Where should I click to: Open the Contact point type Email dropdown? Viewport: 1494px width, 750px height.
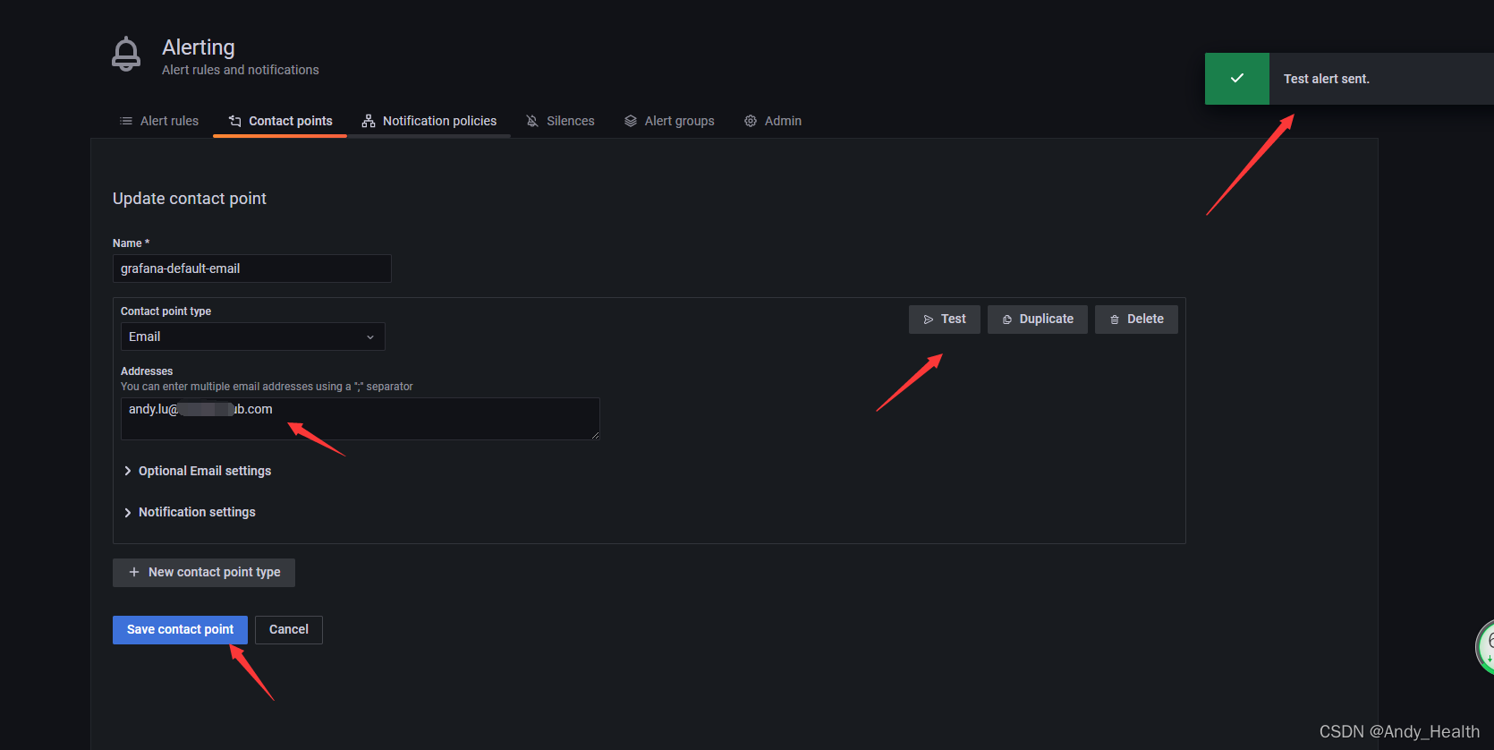click(x=252, y=337)
